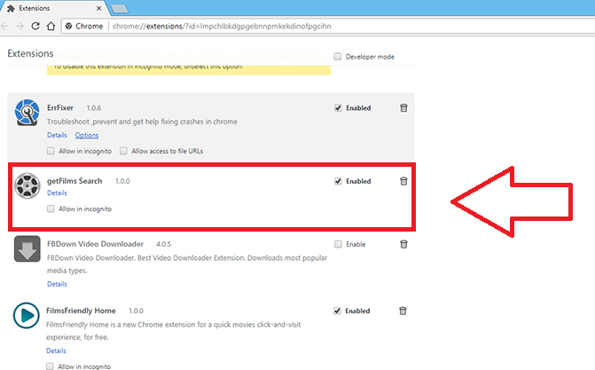Click the FBDown Video Downloader arrow icon
Image resolution: width=595 pixels, height=370 pixels.
[27, 248]
